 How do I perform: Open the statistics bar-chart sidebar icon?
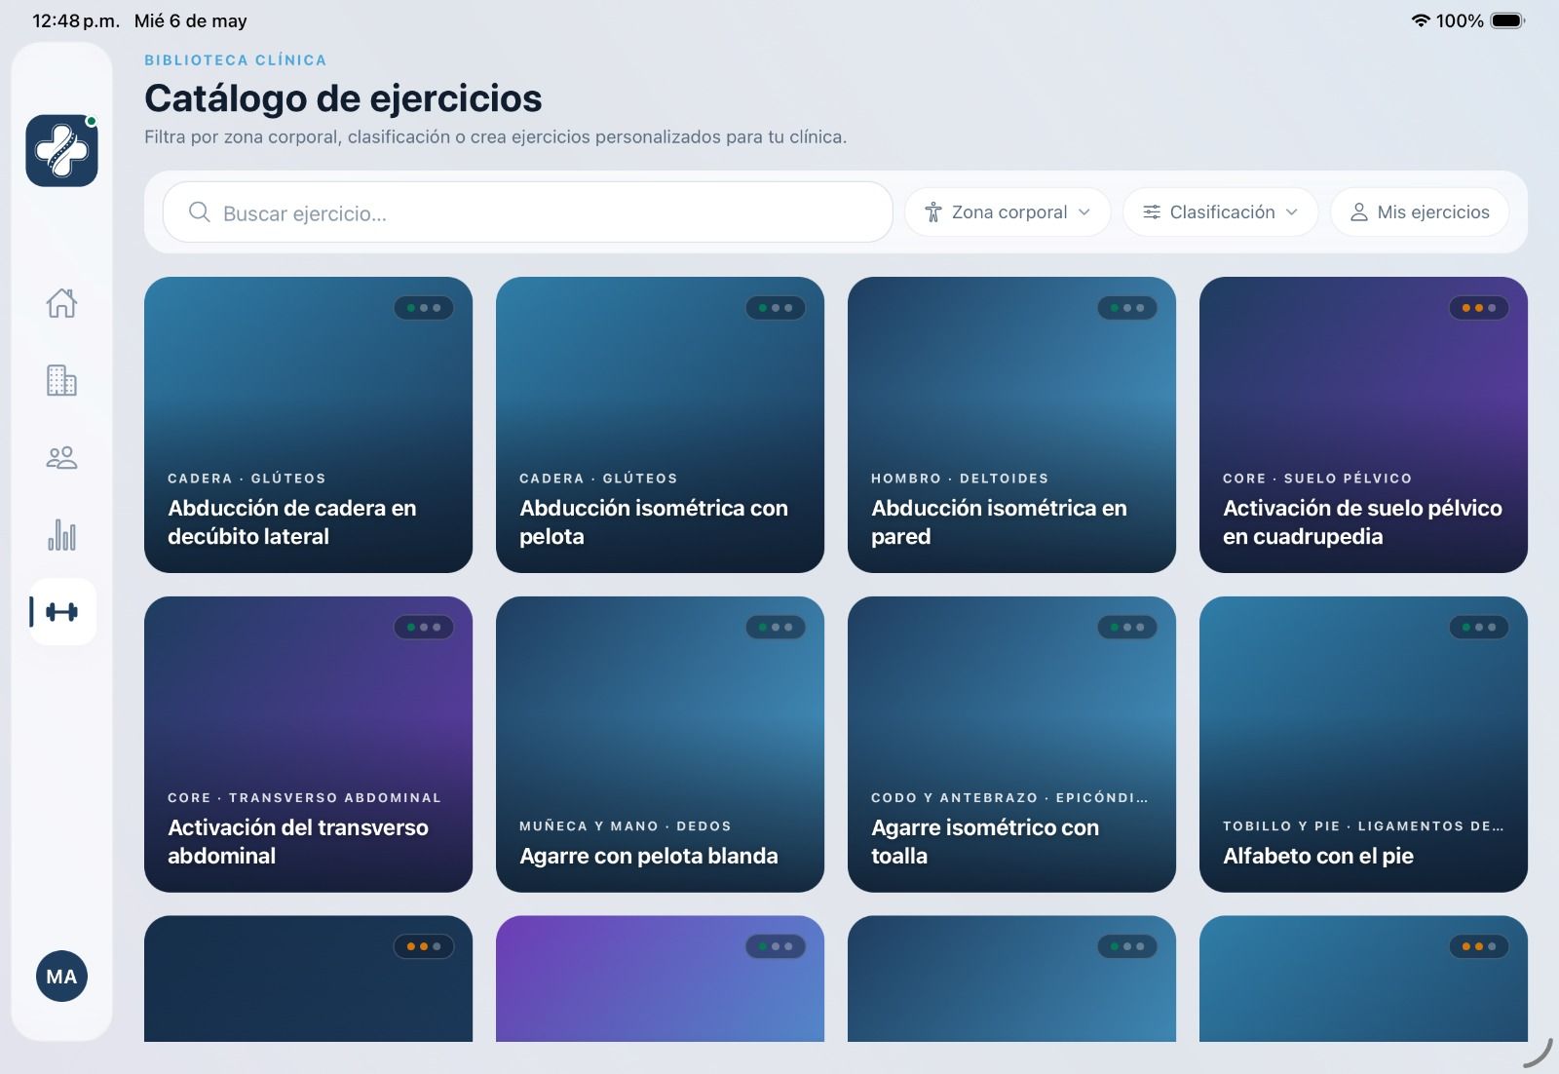tap(61, 534)
